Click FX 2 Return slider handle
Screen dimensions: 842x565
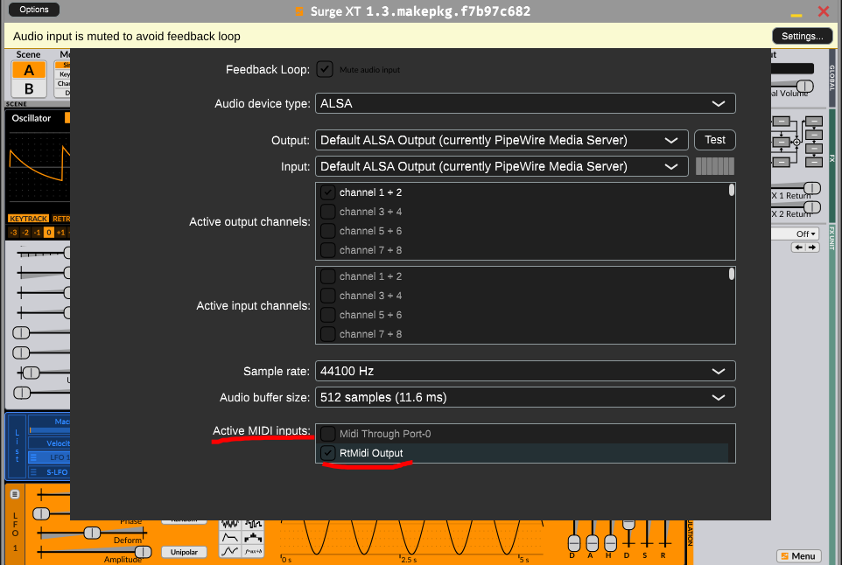(812, 206)
